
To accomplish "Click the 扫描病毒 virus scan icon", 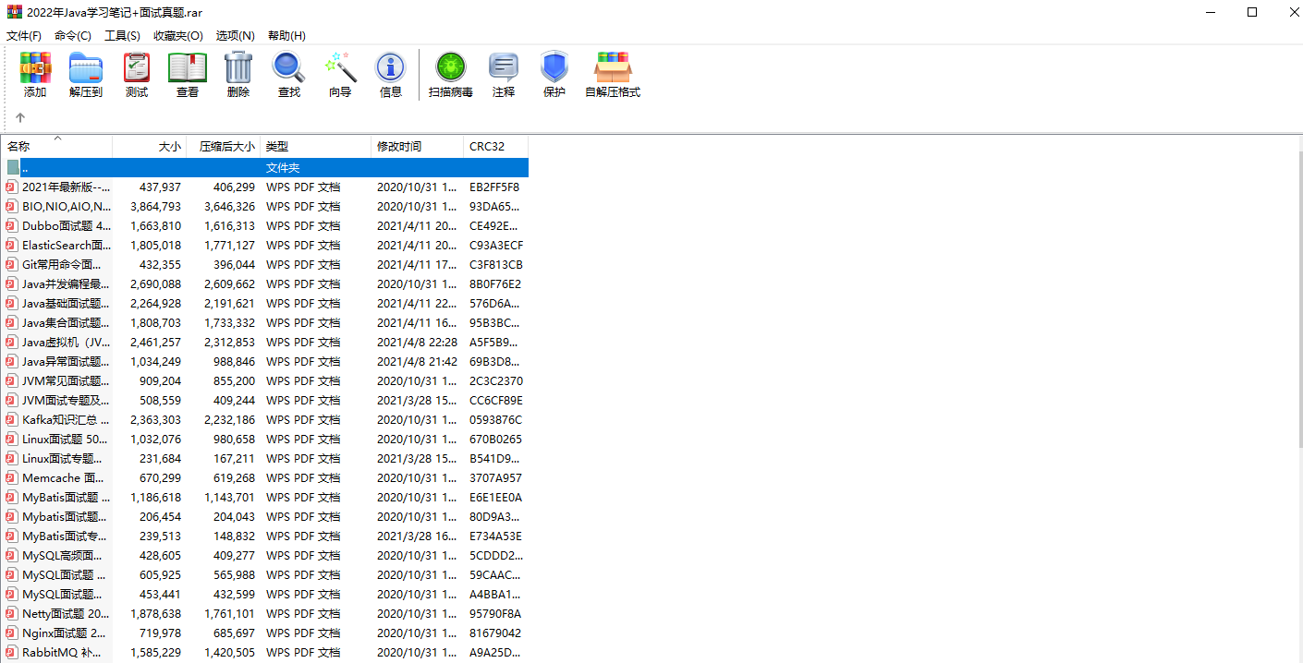I will (x=451, y=67).
